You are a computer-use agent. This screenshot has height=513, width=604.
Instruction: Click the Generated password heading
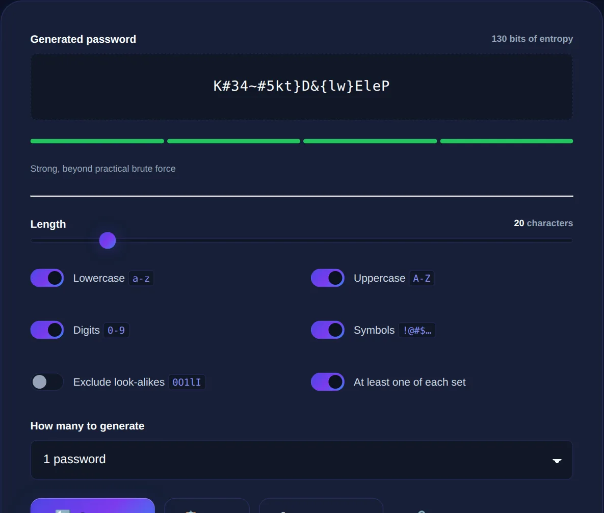pyautogui.click(x=83, y=39)
